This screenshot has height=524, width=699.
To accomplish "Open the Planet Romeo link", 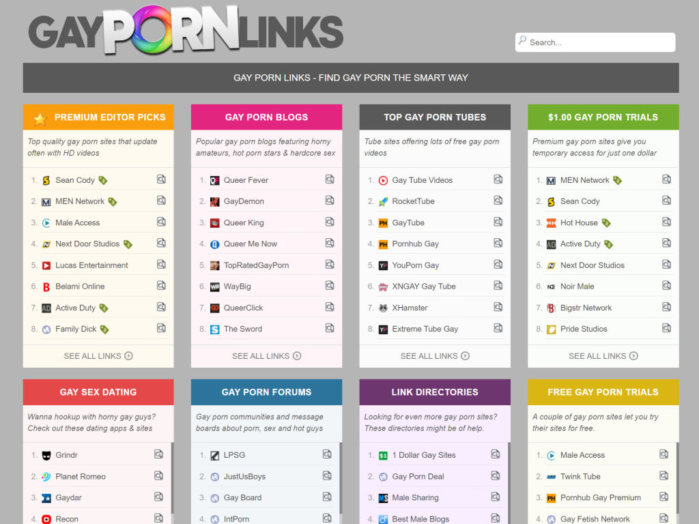I will [x=81, y=476].
